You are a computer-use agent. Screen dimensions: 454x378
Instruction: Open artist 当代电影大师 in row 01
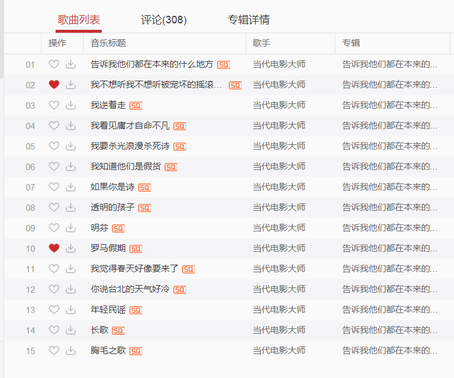click(x=279, y=64)
